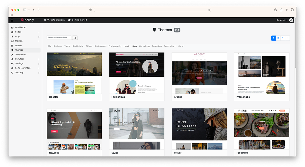Open the Clever theme thumbnail

(199, 129)
